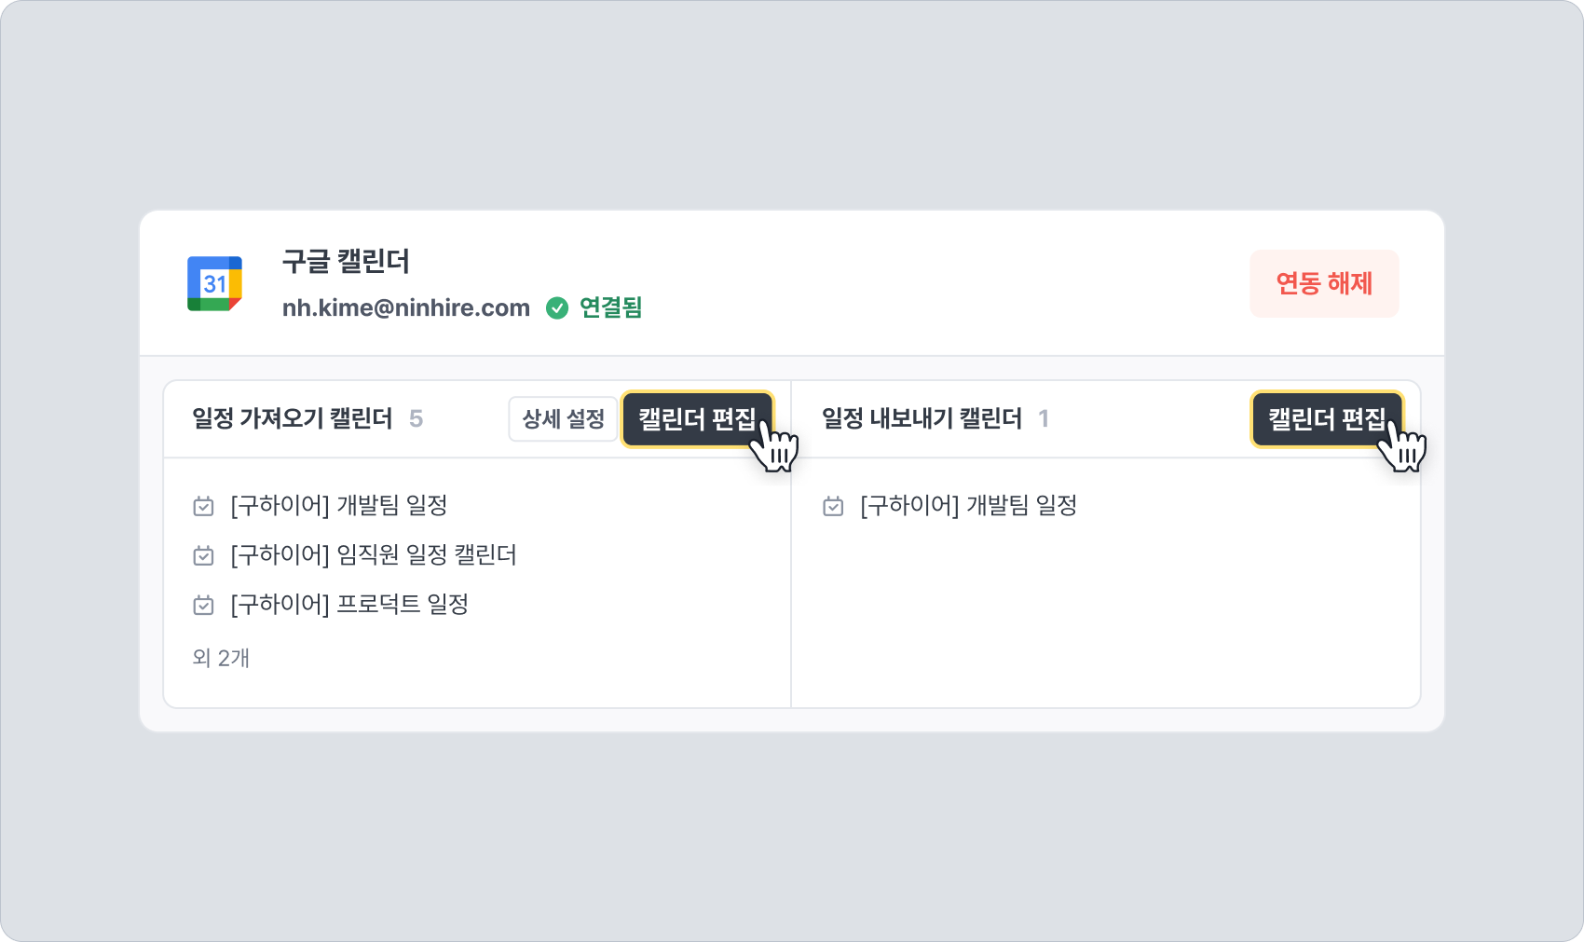Screen dimensions: 1584x942
Task: Select [구하이어] 개발팀 일정 in export list
Action: [x=969, y=506]
